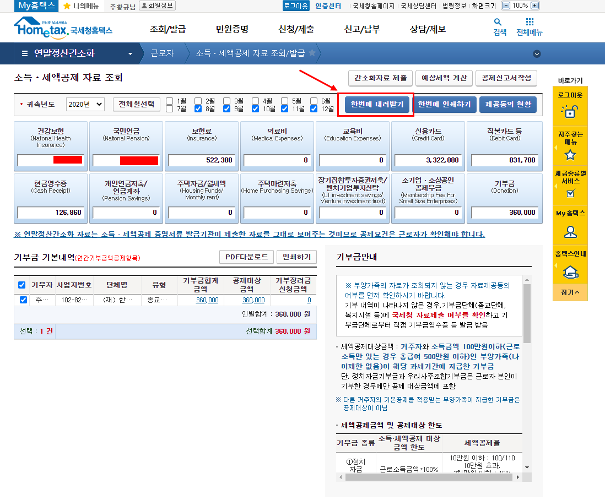Uncheck the 8월 checkbox
Screen dimensions: 605x500
[198, 109]
